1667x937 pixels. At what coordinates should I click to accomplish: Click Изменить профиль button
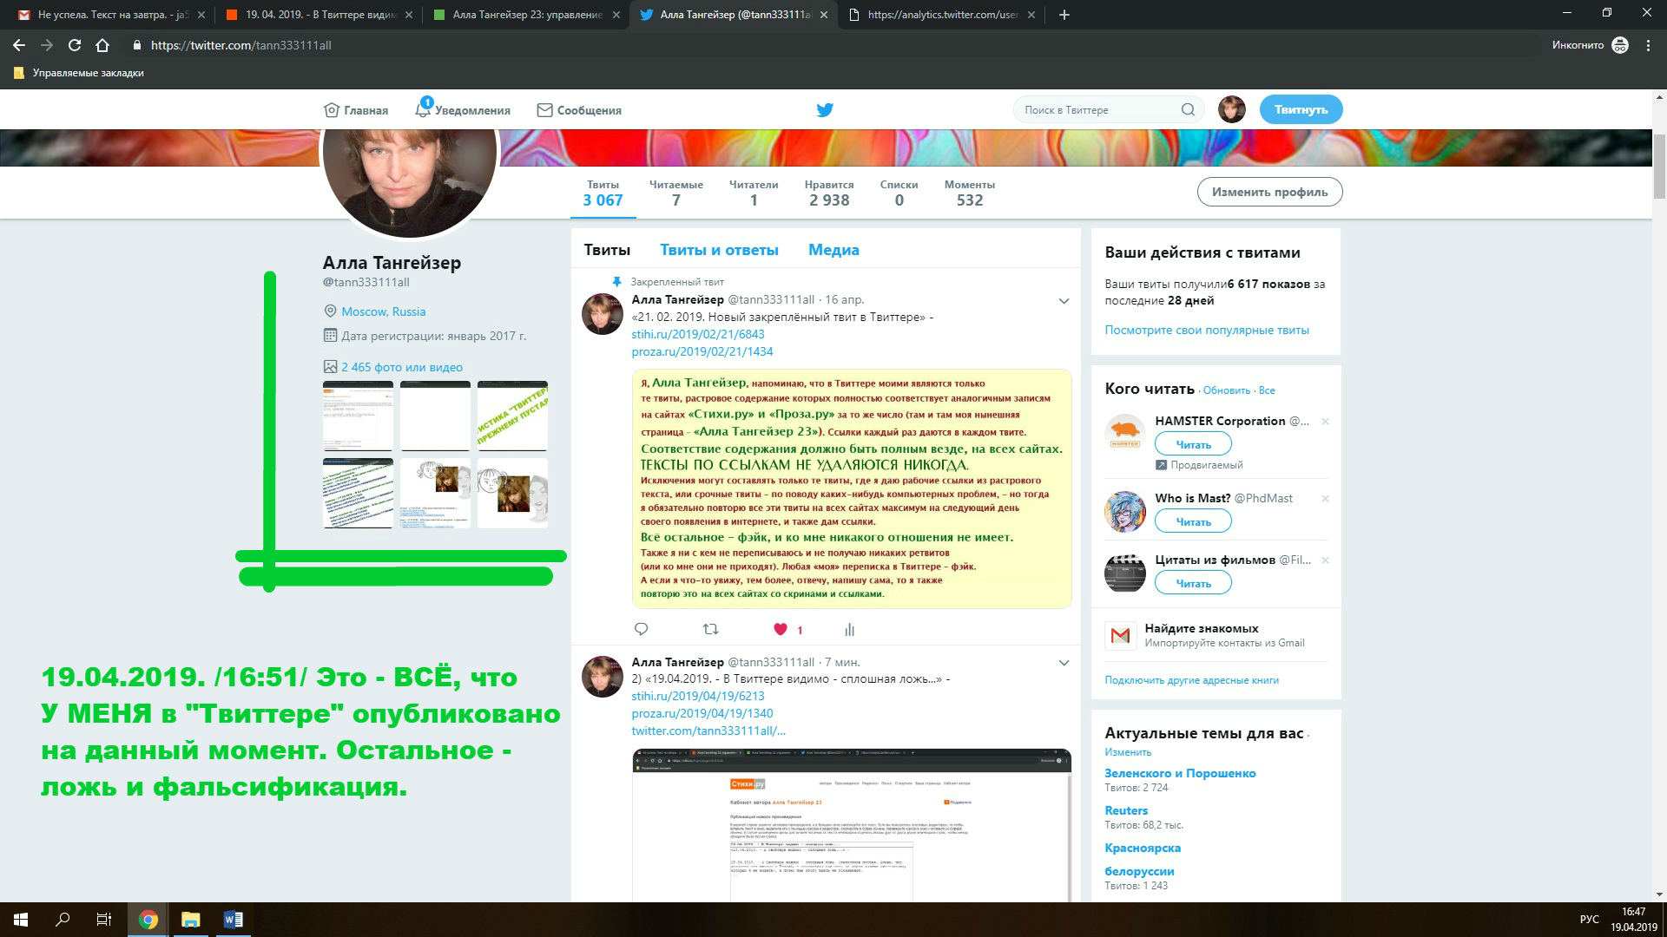tap(1269, 192)
